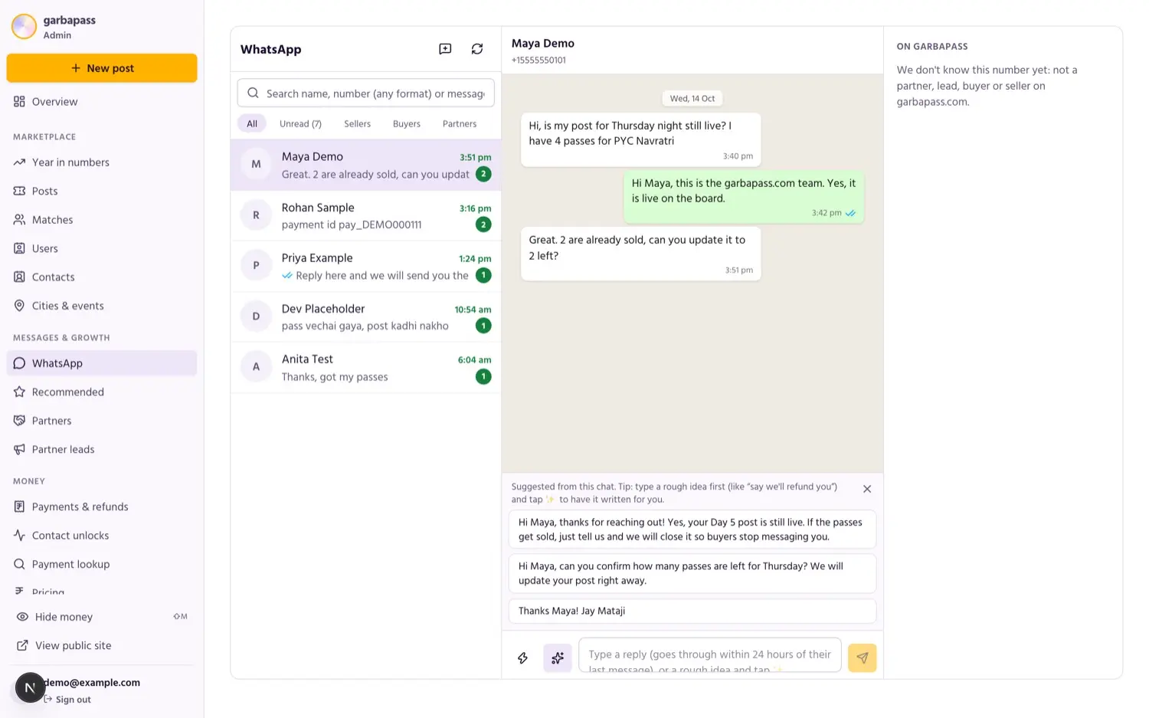This screenshot has width=1149, height=718.
Task: Use the 'Thanks Maya! Jay Mataji' suggestion
Action: click(x=692, y=611)
